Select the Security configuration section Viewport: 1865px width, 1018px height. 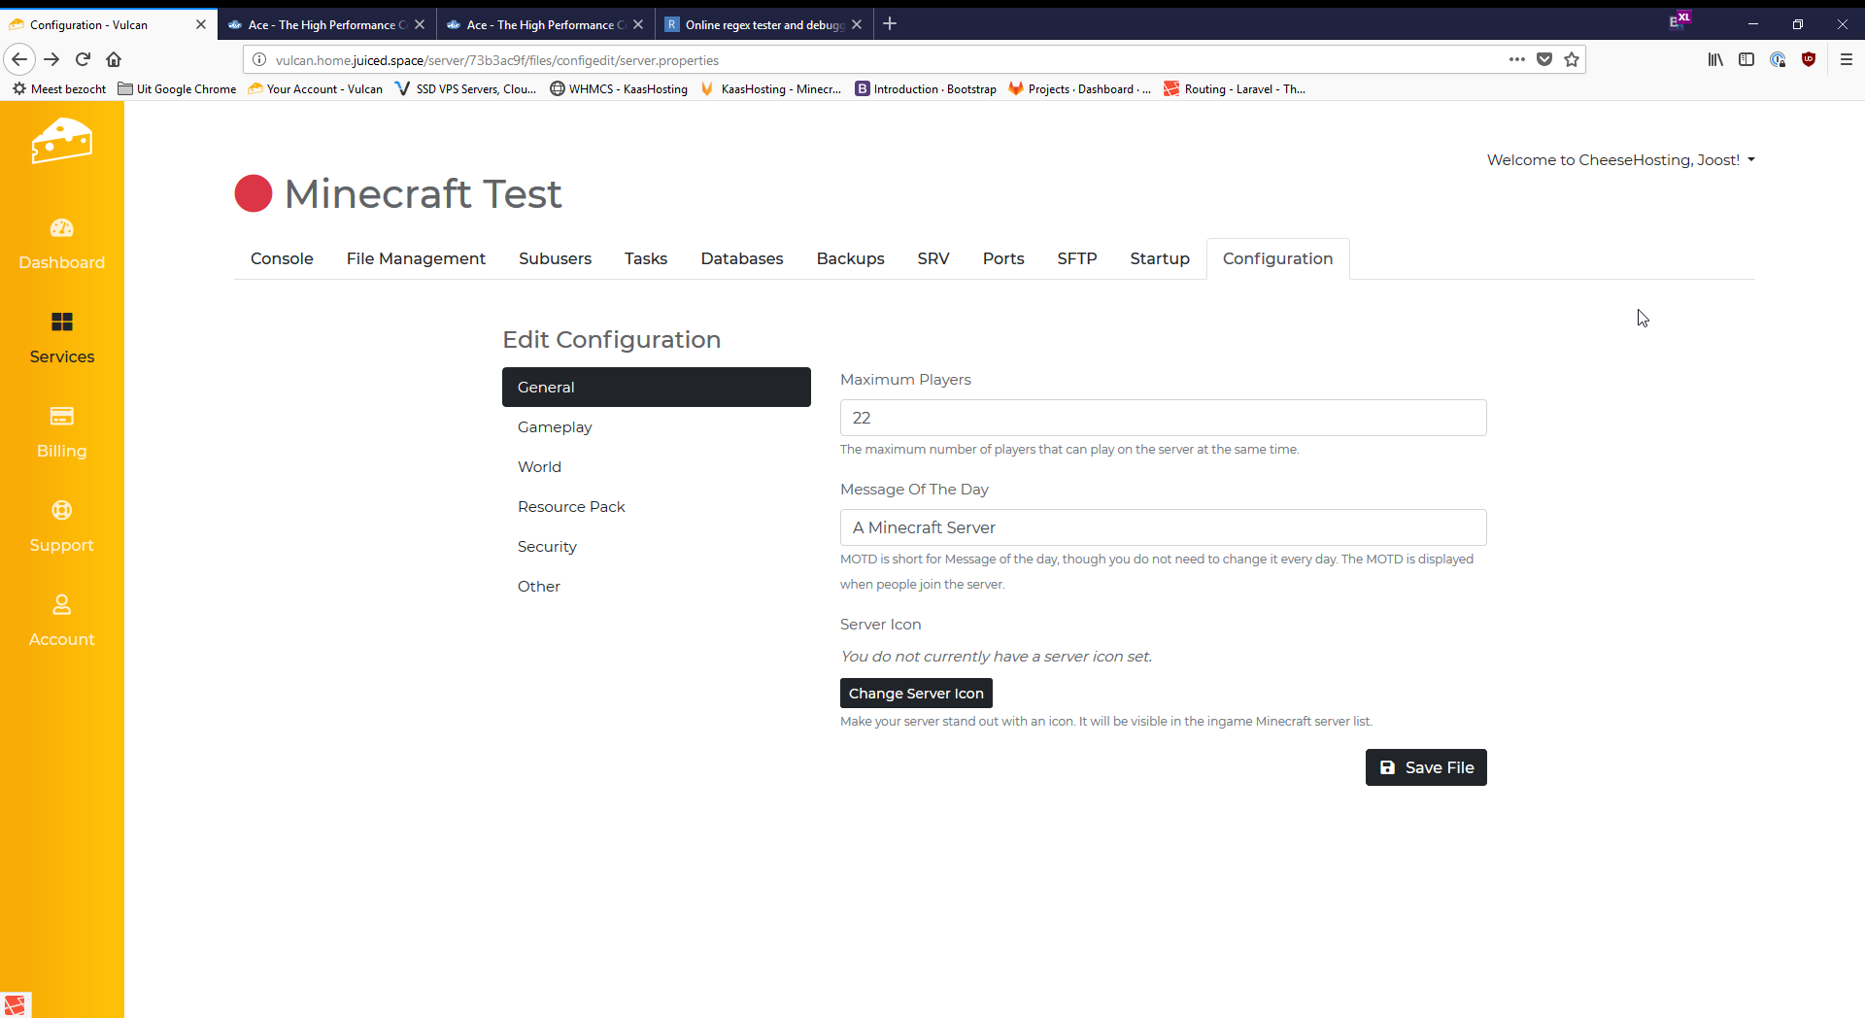pyautogui.click(x=547, y=547)
